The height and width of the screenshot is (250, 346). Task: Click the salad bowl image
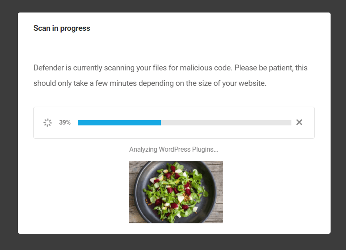[x=176, y=192]
